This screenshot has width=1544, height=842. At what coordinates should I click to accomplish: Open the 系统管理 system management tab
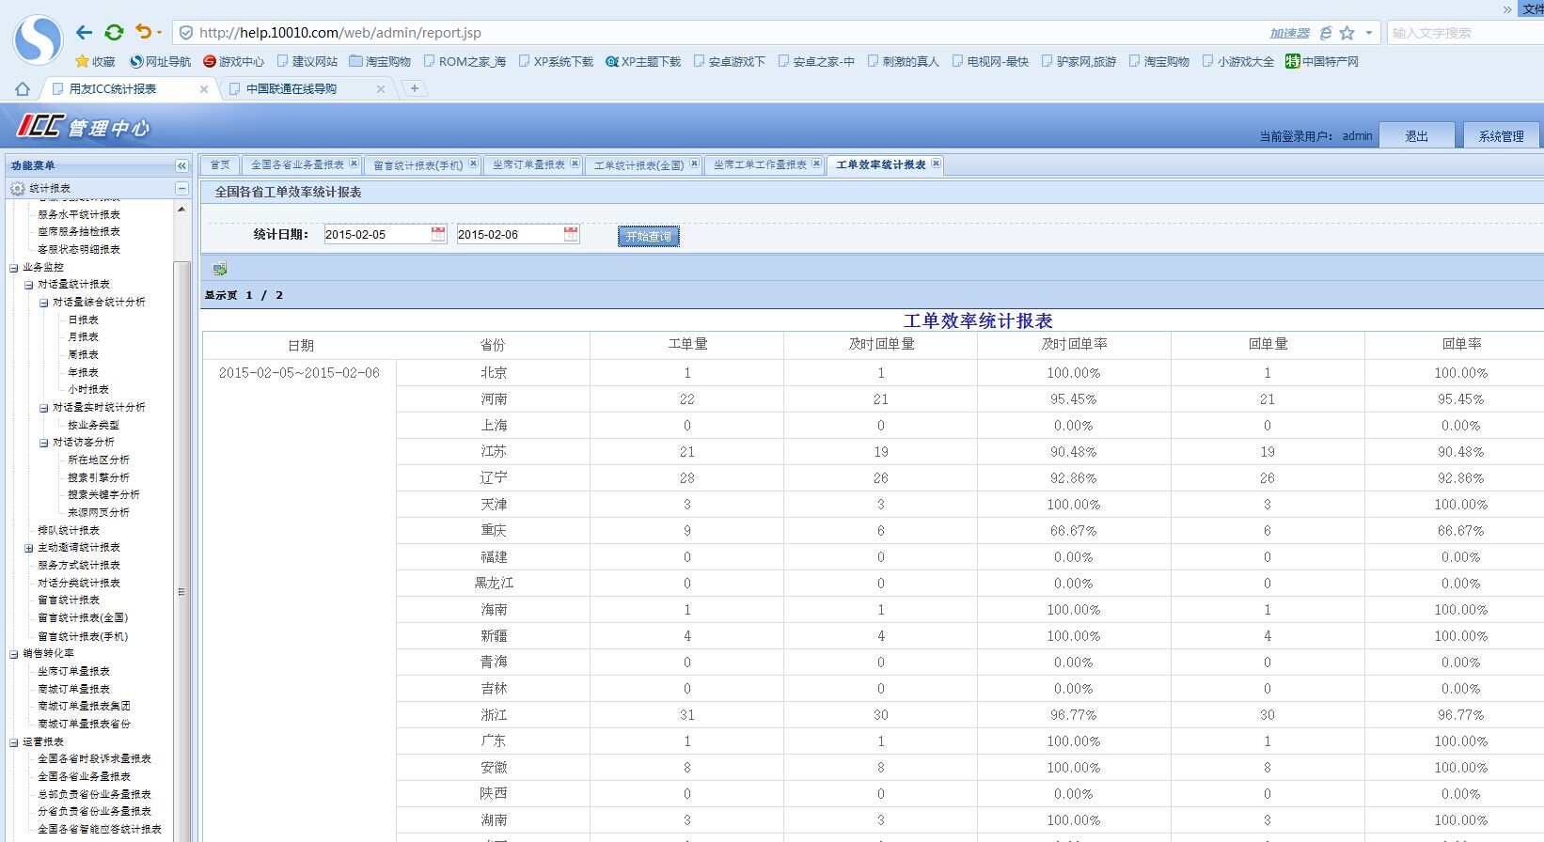click(1501, 135)
